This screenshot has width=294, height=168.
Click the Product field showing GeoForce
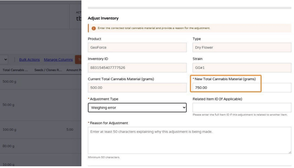point(137,47)
